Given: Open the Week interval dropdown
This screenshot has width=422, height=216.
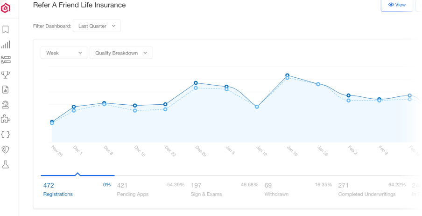Looking at the screenshot, I should tap(64, 53).
